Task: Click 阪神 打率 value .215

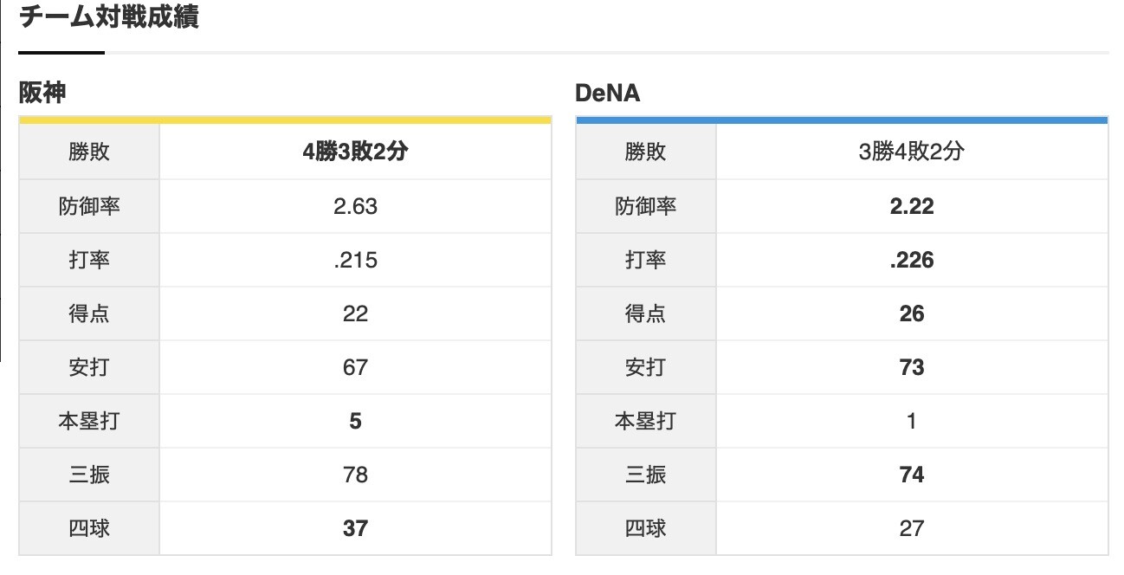Action: (x=355, y=261)
